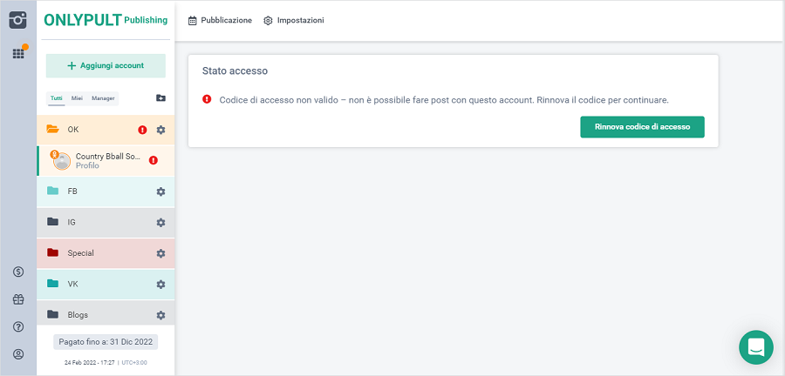Expand the FB folder
785x376 pixels.
click(72, 191)
